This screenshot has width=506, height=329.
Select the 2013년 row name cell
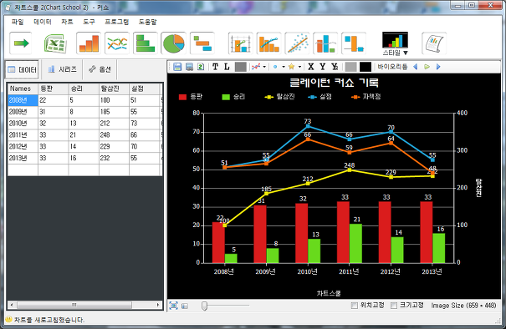(x=23, y=158)
